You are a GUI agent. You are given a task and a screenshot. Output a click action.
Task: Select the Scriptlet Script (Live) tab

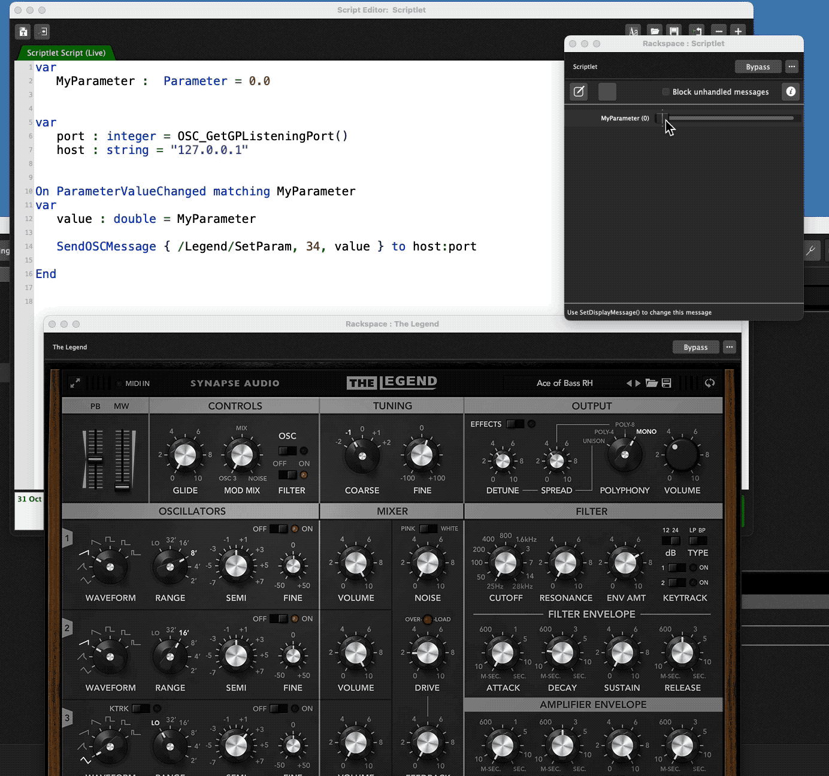click(x=66, y=53)
